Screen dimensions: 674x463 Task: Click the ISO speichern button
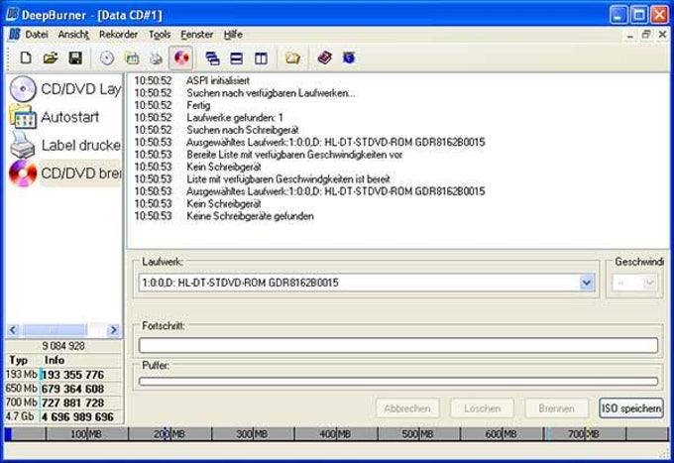[631, 408]
